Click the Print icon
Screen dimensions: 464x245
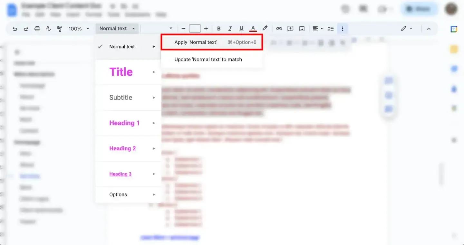37,29
